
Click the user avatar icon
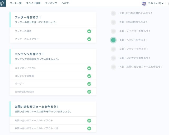(x=144, y=3)
